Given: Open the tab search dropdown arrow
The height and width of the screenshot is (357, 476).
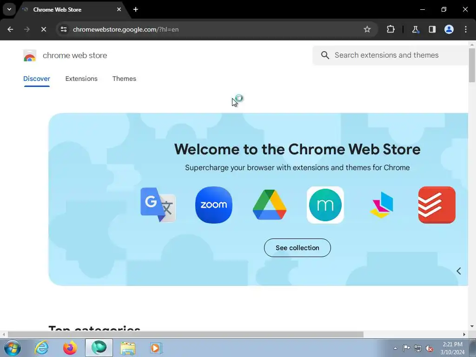Looking at the screenshot, I should (x=9, y=9).
